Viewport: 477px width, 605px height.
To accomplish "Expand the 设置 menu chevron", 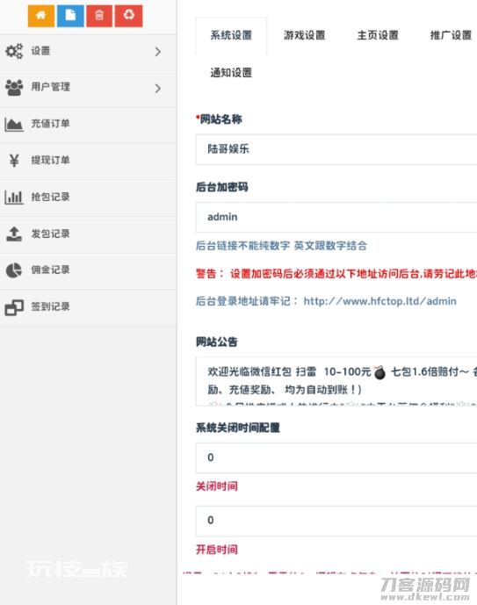I will [x=157, y=52].
